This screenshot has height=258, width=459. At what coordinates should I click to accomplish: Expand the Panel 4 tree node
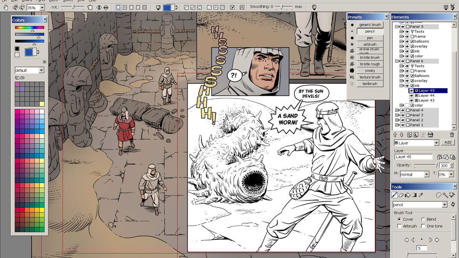tap(397, 110)
